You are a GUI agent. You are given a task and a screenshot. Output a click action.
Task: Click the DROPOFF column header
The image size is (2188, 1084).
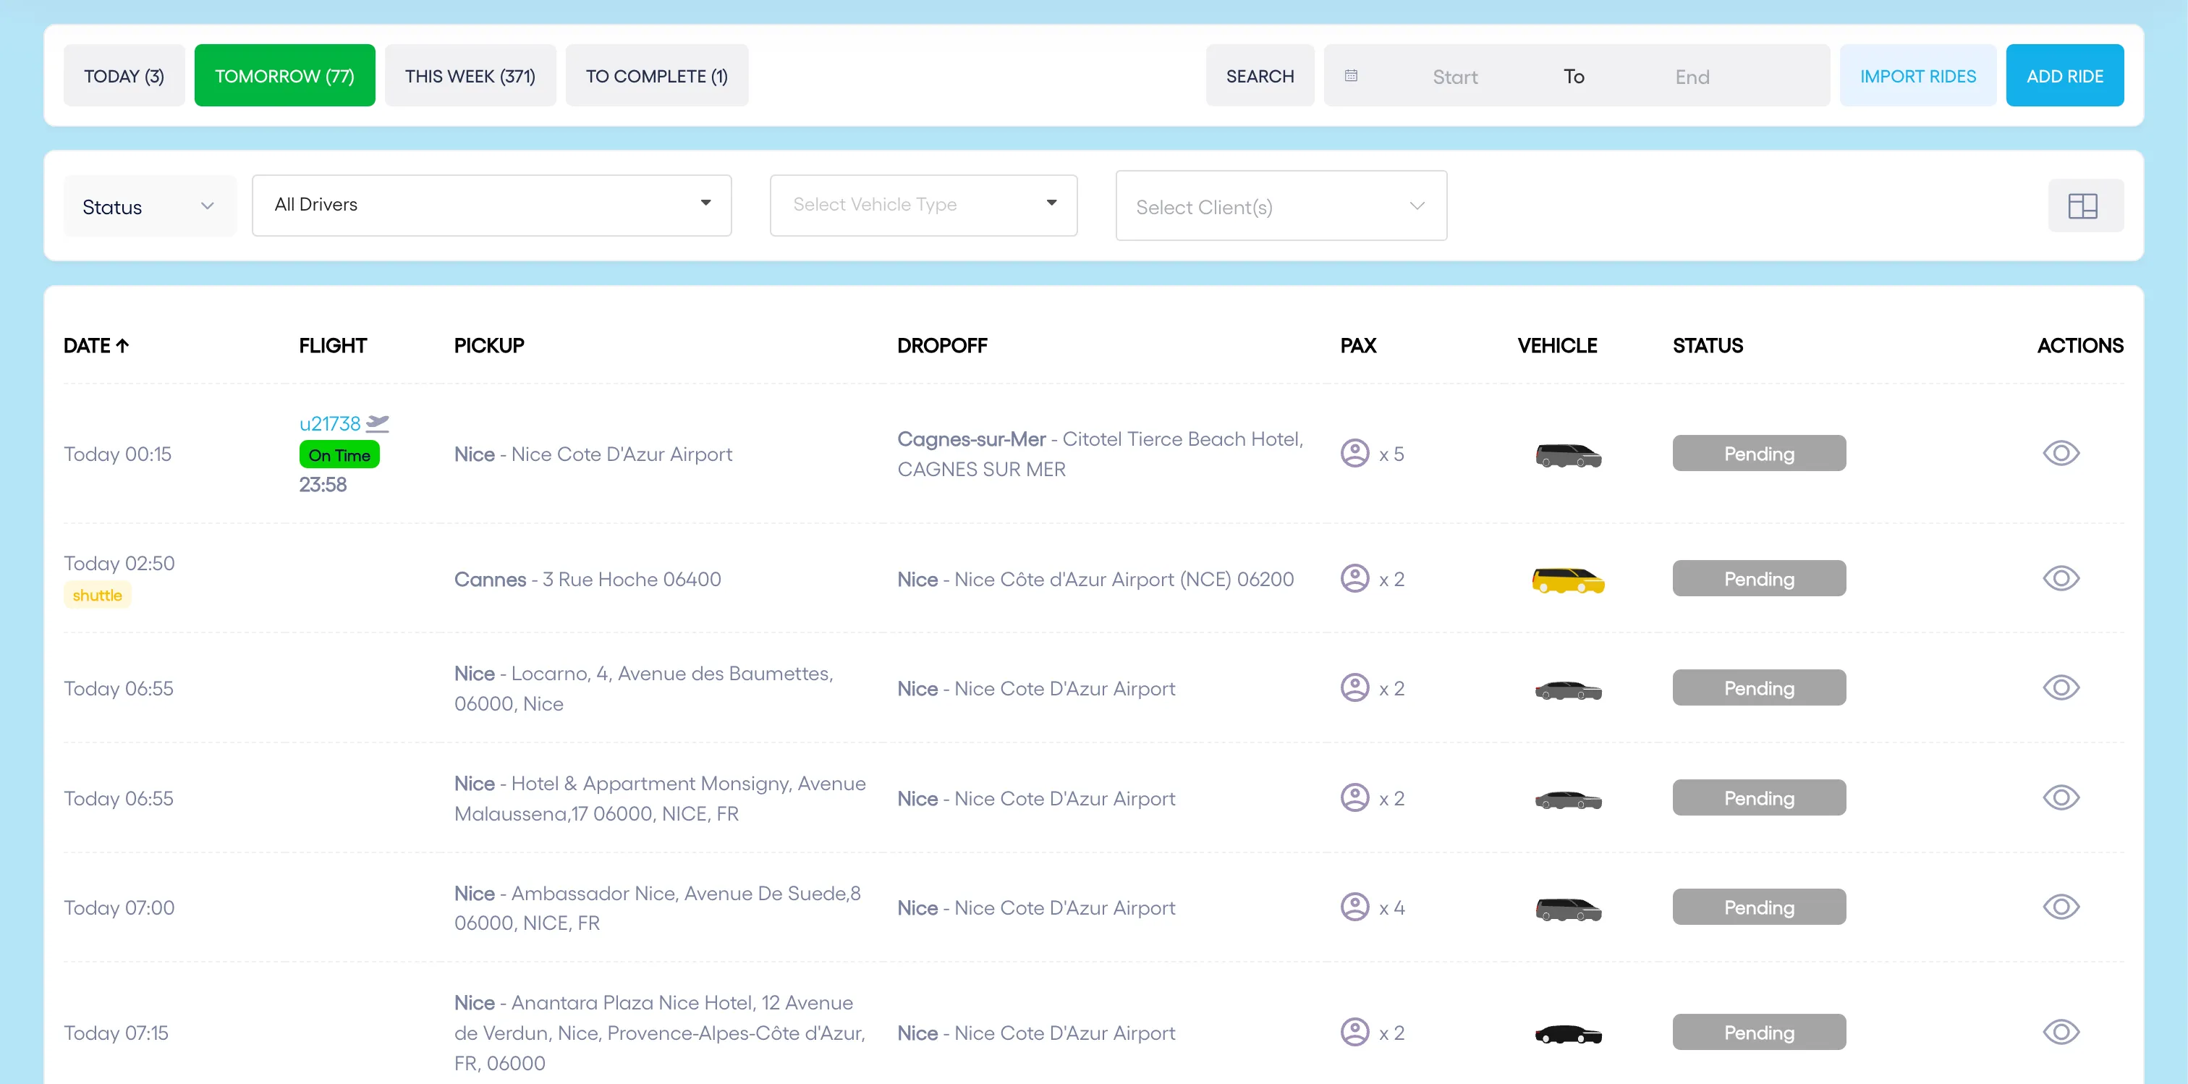(x=942, y=345)
